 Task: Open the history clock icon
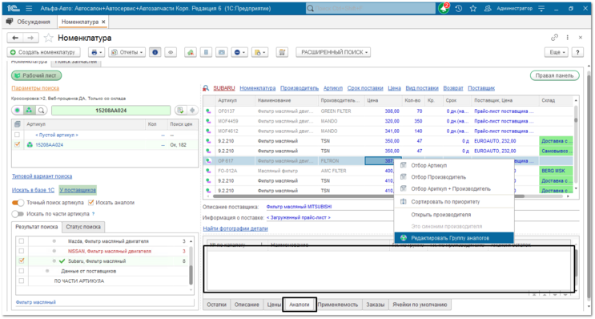coord(459,8)
